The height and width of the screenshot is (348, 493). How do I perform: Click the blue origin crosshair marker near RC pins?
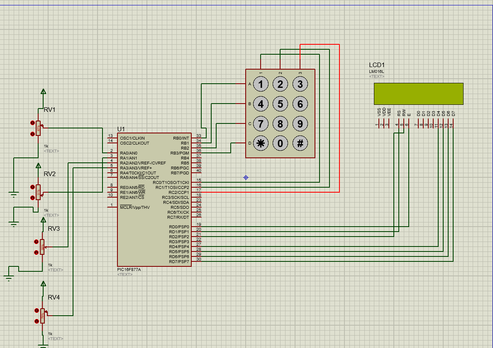tap(246, 177)
